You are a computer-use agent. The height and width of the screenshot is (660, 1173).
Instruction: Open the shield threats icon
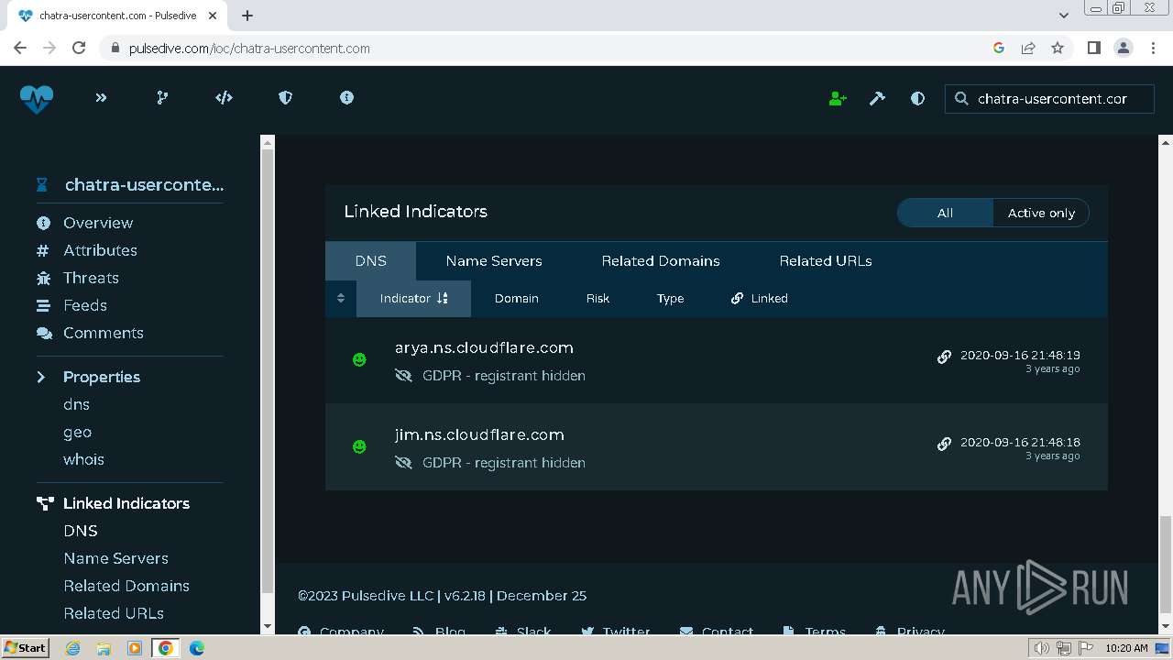click(x=285, y=98)
